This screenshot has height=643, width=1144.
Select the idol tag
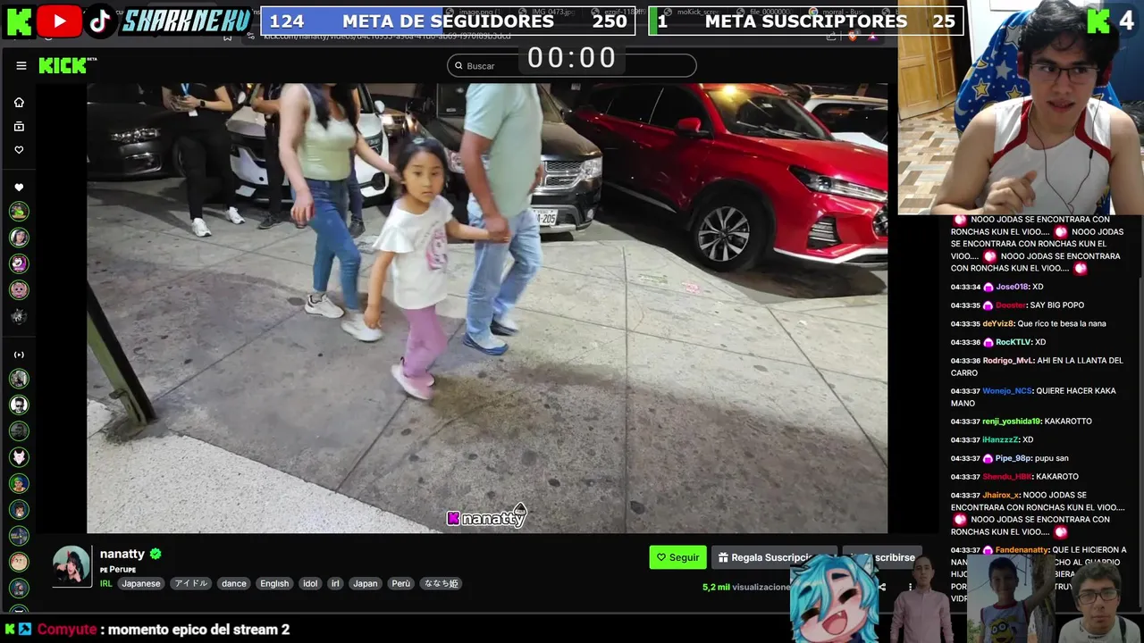310,583
